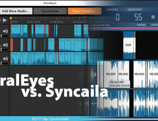The image size is (158, 121).
Task: Click the 01:48:28:00 ruler timecode
Action: click(57, 22)
